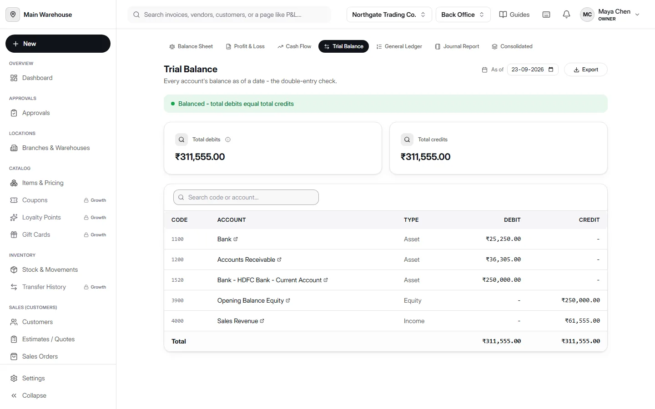This screenshot has width=655, height=409.
Task: Click the Growth badge beside Coupons
Action: (95, 200)
